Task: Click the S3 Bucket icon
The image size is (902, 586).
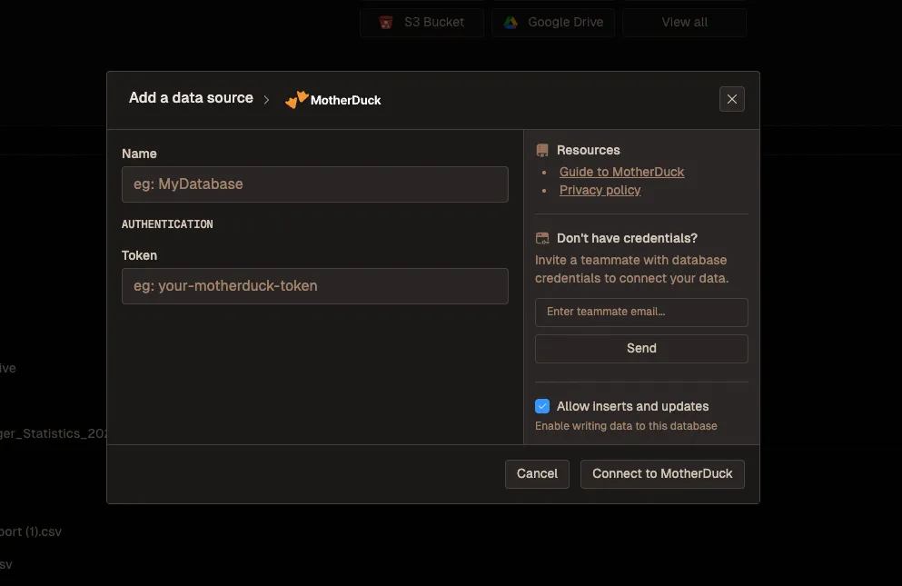Action: tap(387, 23)
